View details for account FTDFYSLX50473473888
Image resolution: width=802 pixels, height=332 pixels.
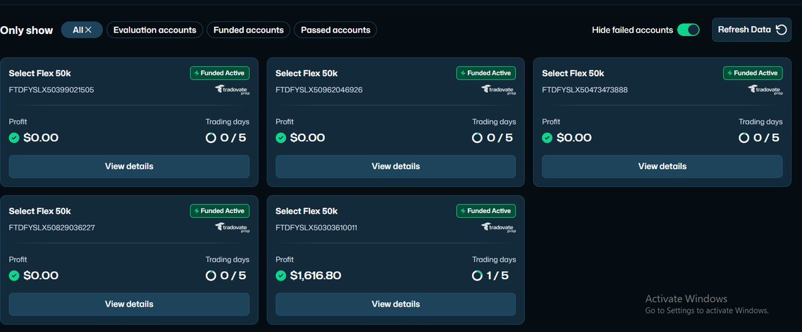point(662,166)
